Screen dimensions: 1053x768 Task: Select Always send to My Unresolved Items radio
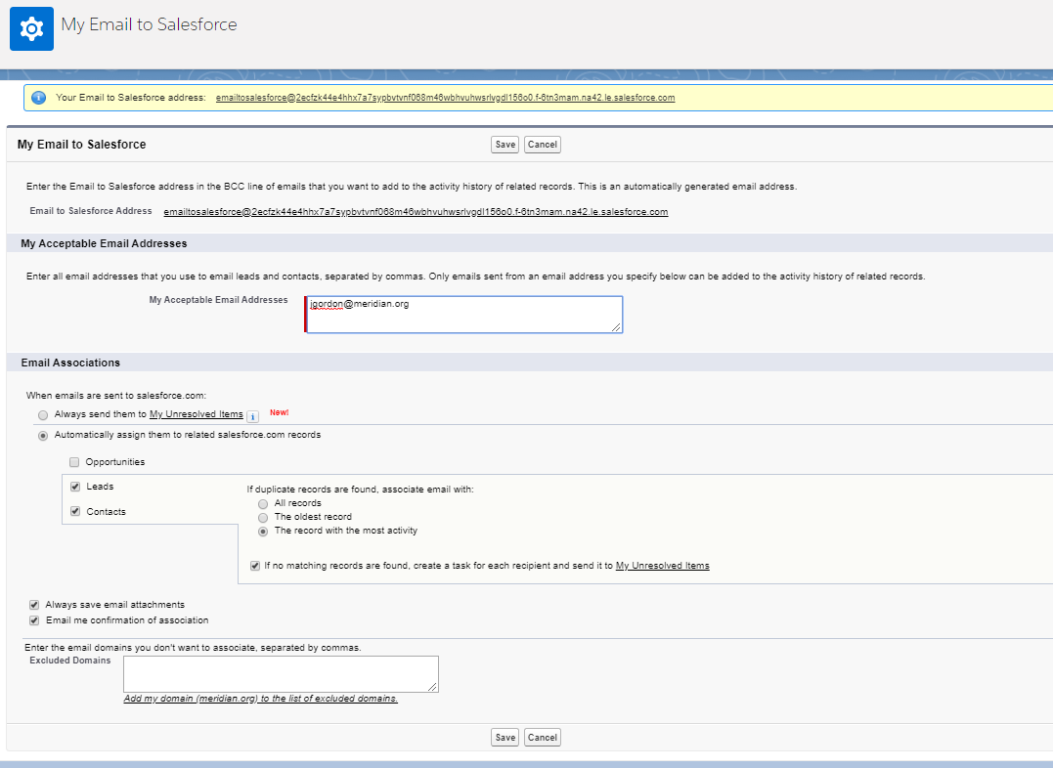43,415
